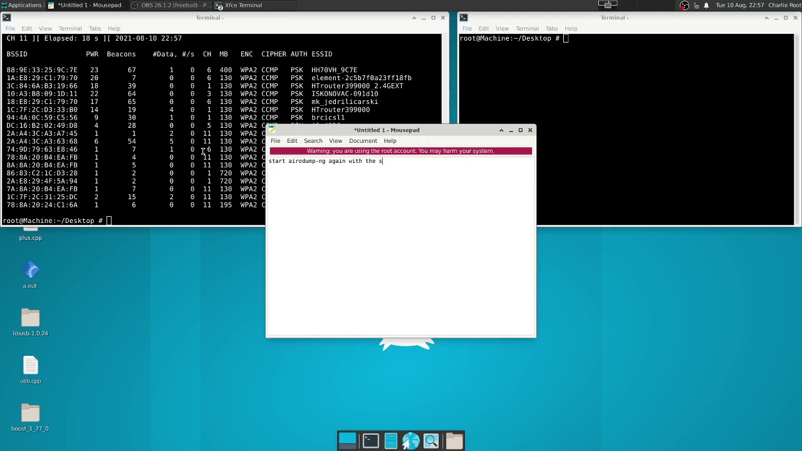
Task: Open the home folder icon in the dock
Action: click(454, 441)
